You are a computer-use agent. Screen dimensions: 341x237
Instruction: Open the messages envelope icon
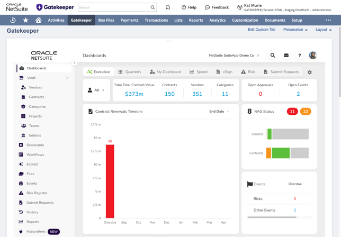[x=286, y=56]
